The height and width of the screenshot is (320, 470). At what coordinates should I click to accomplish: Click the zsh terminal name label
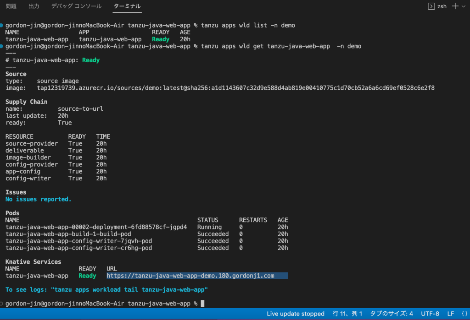point(442,6)
